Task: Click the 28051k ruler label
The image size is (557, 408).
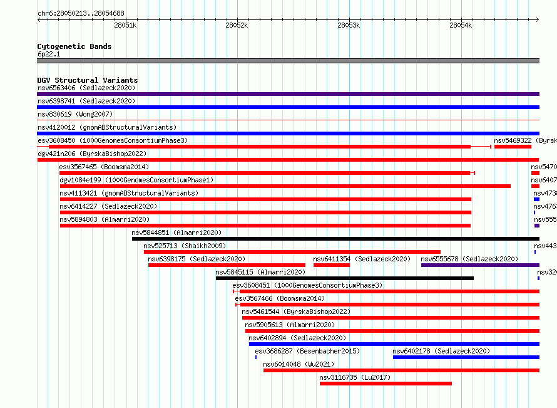Action: click(x=125, y=25)
